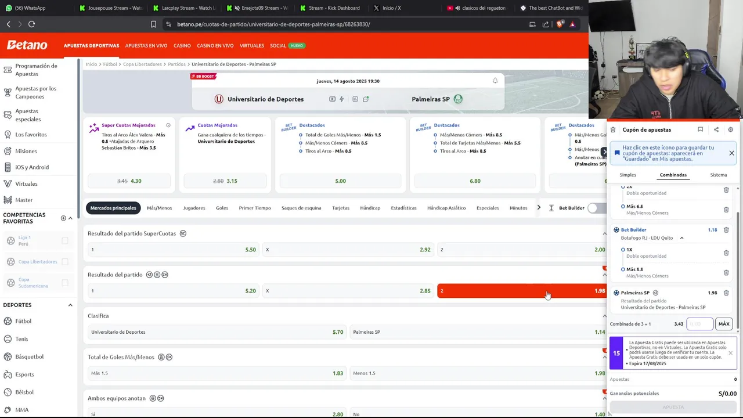Remove Palmeiras SP bet from coupon
Image resolution: width=743 pixels, height=418 pixels.
point(726,293)
